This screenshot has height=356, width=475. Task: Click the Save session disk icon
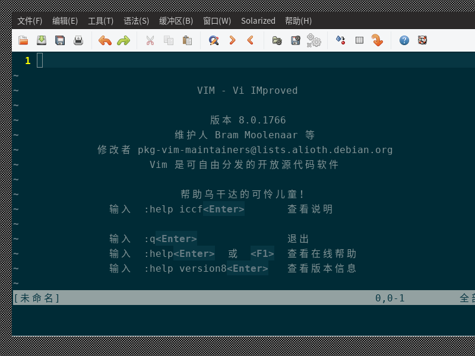tap(295, 40)
